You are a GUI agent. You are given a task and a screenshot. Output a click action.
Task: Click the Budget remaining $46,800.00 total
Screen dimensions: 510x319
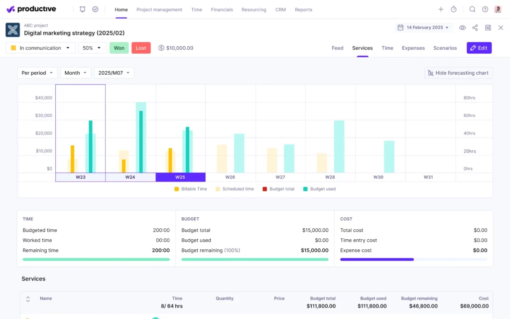tap(423, 306)
